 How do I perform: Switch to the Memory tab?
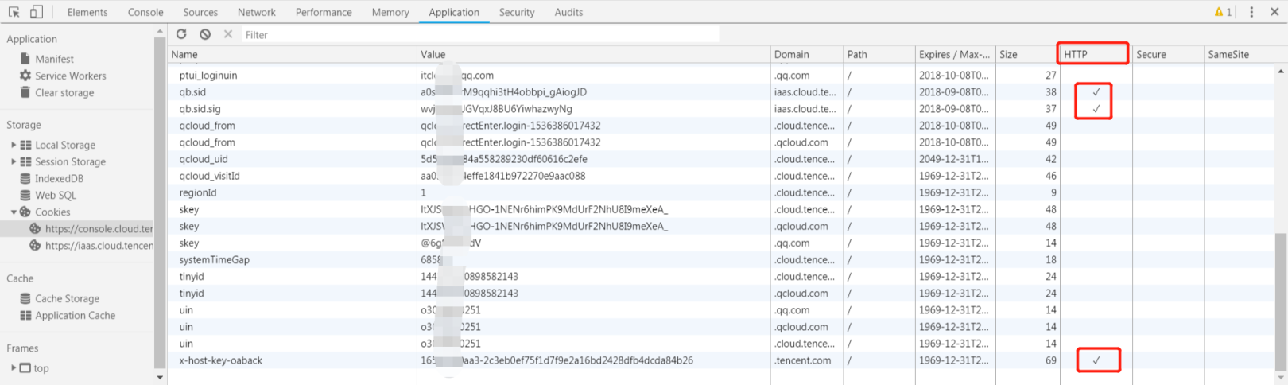[x=390, y=12]
